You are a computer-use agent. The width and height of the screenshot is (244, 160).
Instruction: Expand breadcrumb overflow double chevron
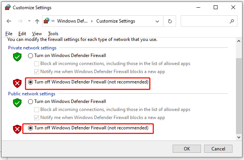tap(53, 21)
